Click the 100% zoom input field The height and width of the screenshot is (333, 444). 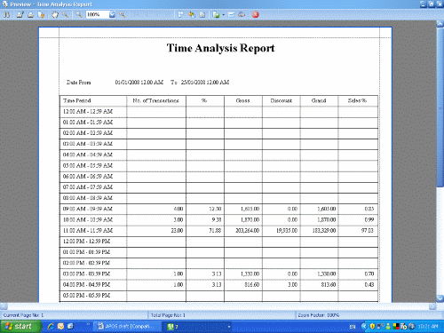(x=98, y=14)
